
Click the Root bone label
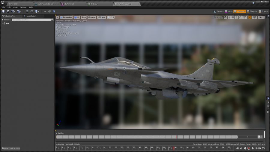[7, 23]
